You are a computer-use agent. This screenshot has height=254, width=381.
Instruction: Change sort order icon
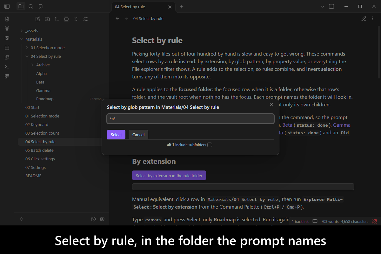(57, 19)
